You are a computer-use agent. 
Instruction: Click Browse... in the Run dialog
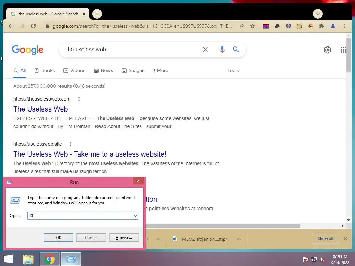tap(124, 238)
